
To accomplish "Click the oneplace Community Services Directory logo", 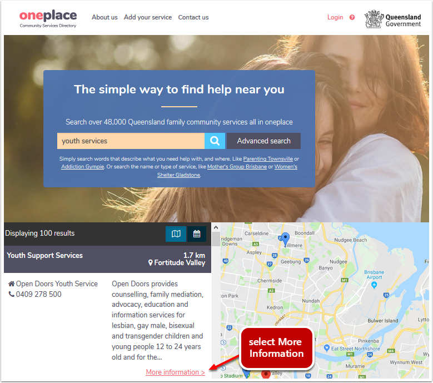I will pos(48,19).
